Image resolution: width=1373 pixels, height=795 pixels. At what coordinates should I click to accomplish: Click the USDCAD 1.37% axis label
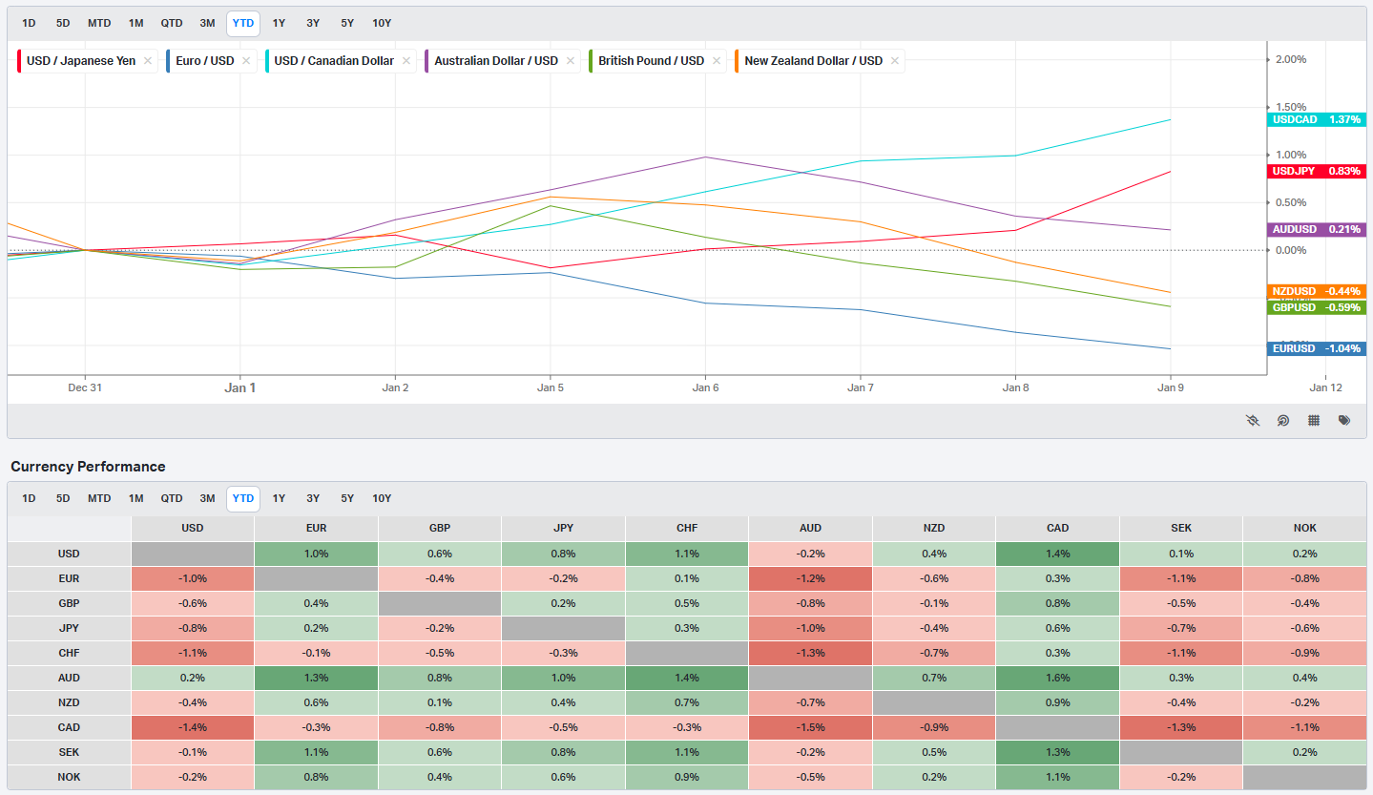tap(1318, 119)
